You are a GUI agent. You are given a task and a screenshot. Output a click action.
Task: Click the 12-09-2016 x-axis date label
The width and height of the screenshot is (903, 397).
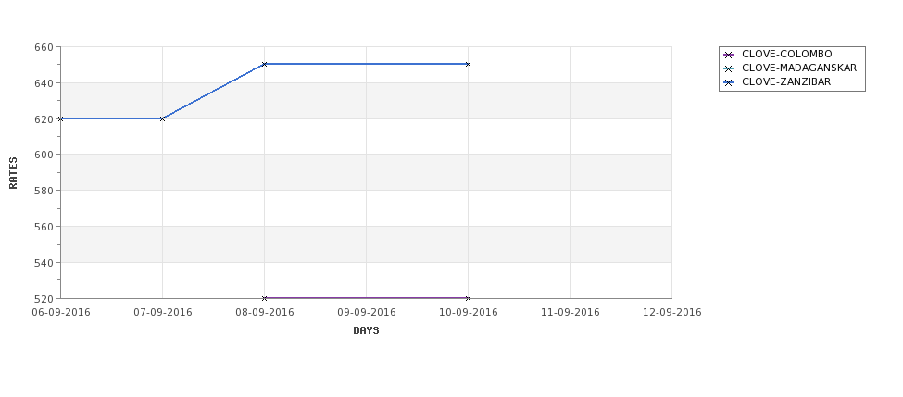tap(672, 313)
